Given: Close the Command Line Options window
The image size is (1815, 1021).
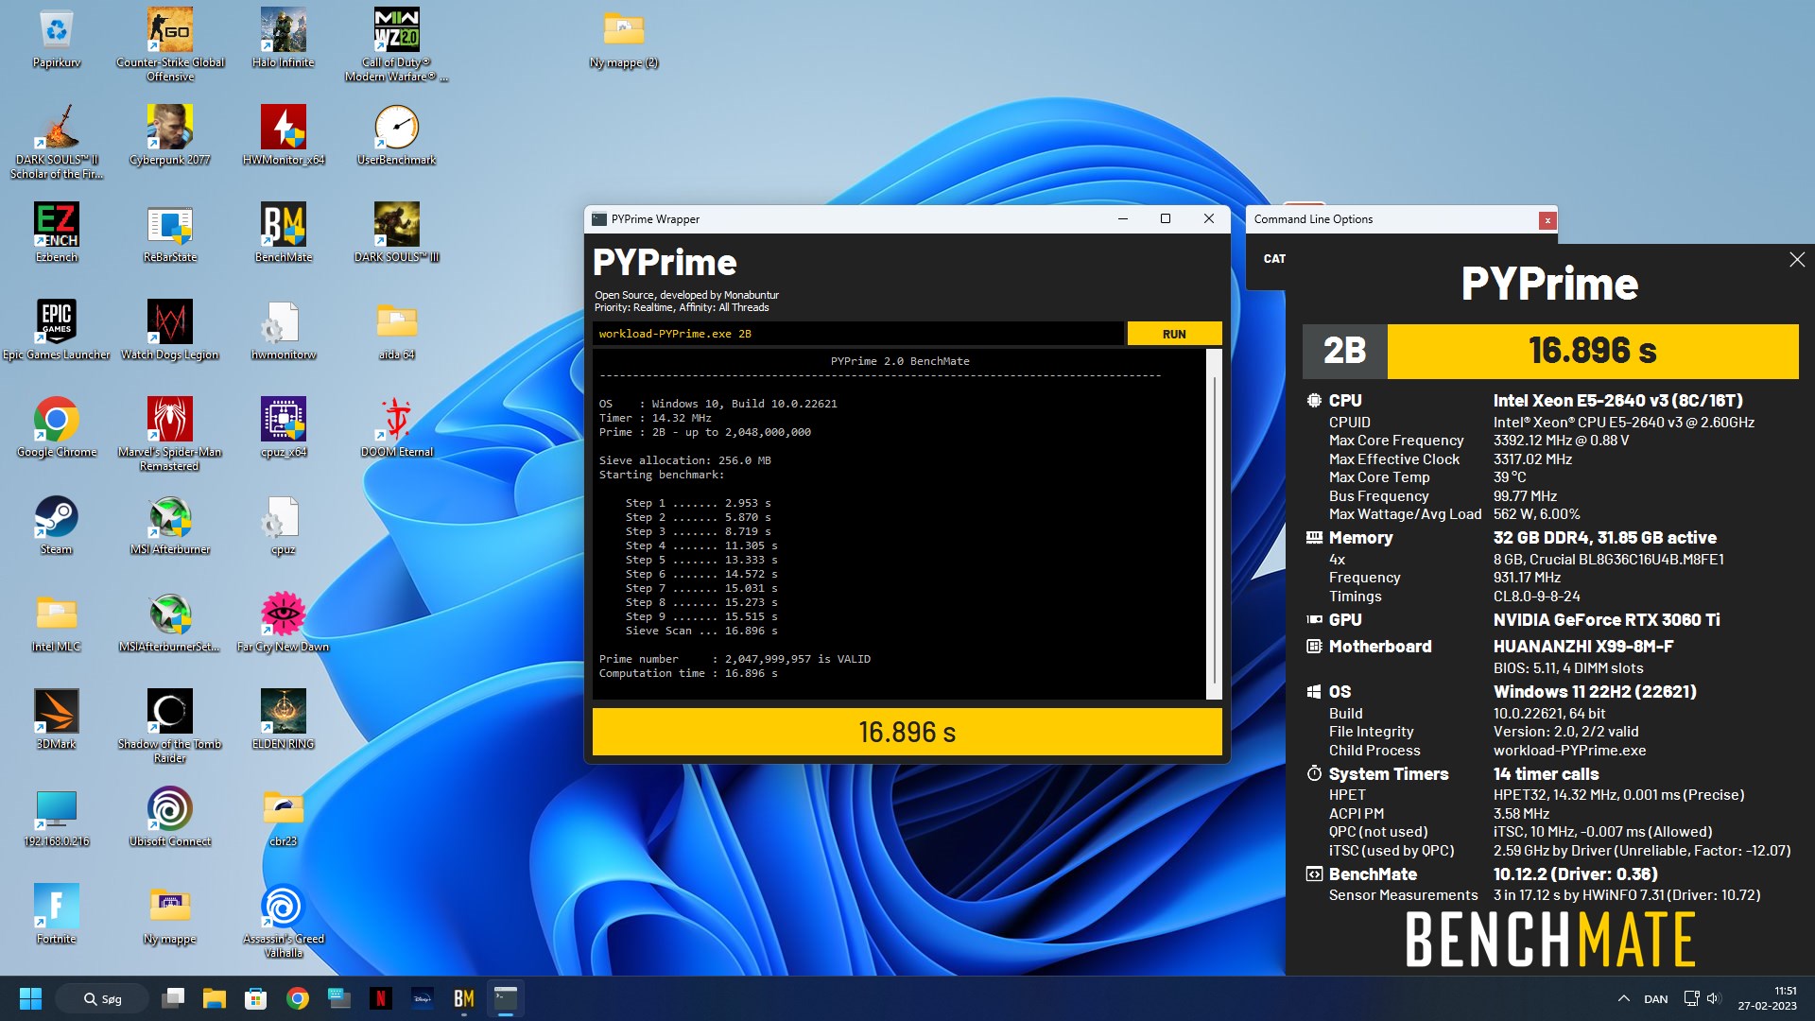Looking at the screenshot, I should coord(1547,220).
